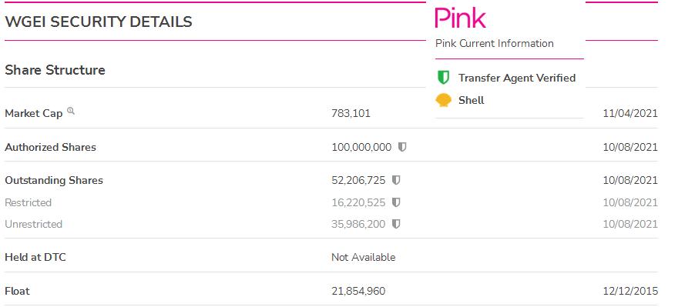Open the Pink Current Information link

tap(494, 43)
